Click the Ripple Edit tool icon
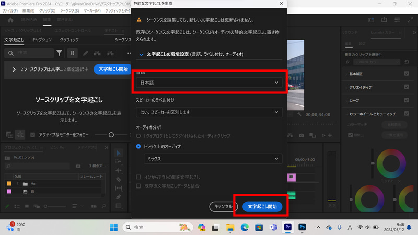The image size is (418, 235). [x=119, y=171]
